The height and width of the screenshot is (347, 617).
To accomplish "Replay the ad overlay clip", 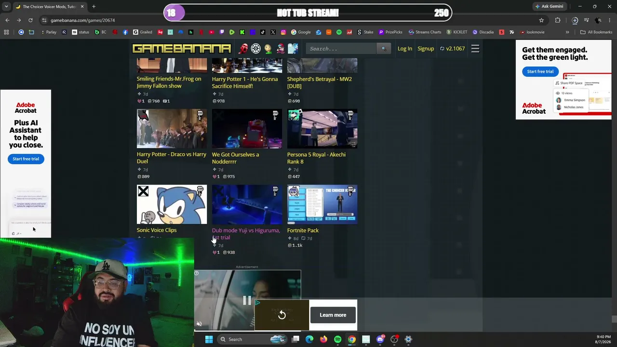I will tap(282, 315).
